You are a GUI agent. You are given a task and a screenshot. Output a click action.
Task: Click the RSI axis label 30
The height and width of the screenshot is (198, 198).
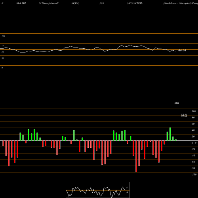3,58
